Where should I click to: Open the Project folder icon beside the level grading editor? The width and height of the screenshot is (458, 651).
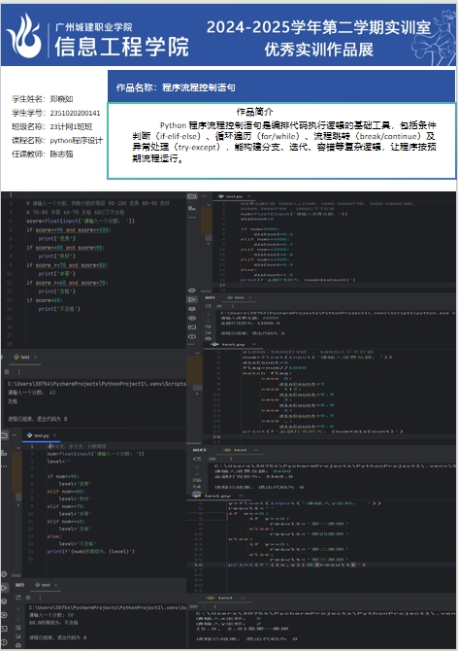pos(4,435)
